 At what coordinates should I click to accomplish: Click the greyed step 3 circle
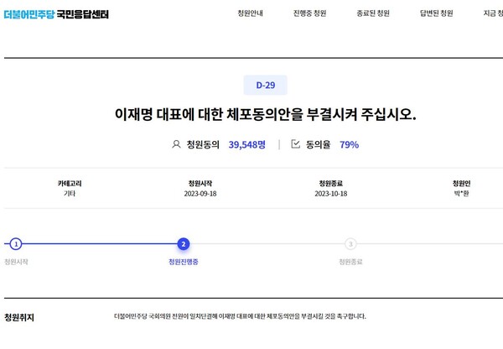350,244
